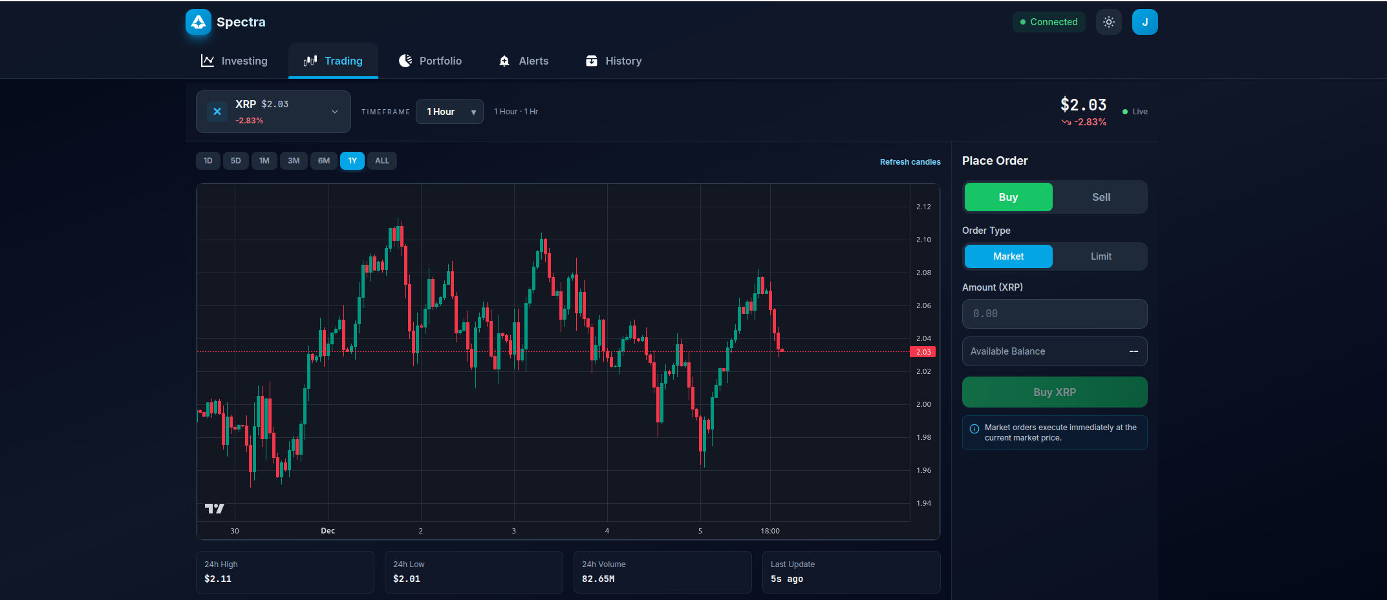Screen dimensions: 1387x600
Task: Click the 18:00 time label on chart axis
Action: [x=770, y=531]
